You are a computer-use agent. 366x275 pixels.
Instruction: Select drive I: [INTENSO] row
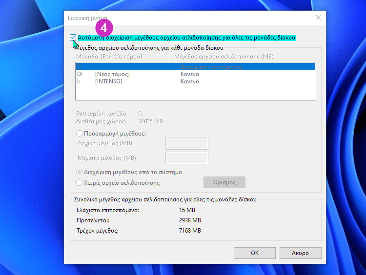coord(196,81)
